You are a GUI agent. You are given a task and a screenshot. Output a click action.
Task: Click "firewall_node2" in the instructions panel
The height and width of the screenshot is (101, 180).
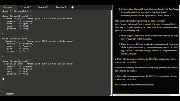click(129, 12)
